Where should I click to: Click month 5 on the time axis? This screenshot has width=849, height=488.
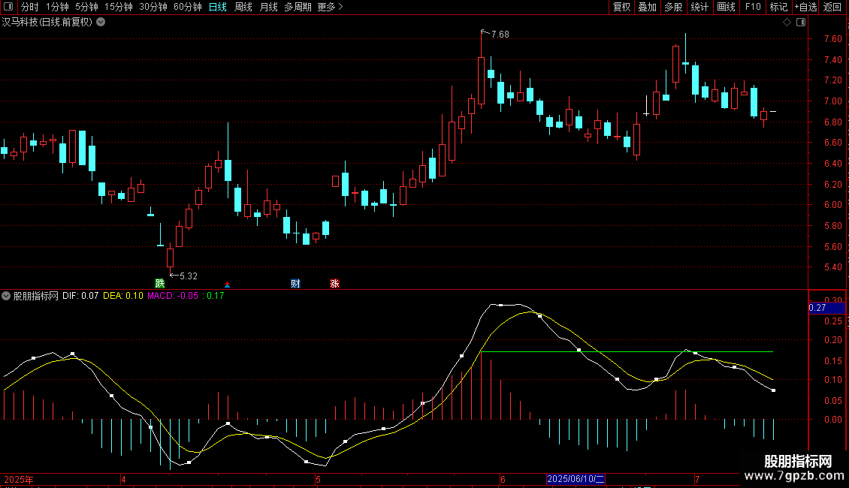[319, 479]
